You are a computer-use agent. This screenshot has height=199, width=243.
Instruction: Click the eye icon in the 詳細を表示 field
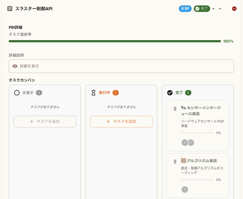tap(15, 66)
